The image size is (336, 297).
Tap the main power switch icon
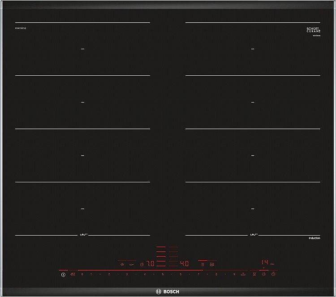click(x=63, y=275)
